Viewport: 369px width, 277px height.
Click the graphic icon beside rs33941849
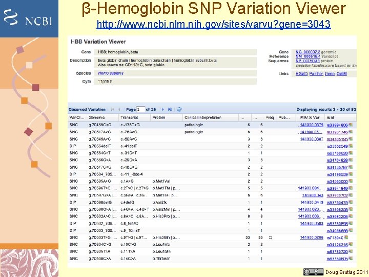click(x=351, y=188)
